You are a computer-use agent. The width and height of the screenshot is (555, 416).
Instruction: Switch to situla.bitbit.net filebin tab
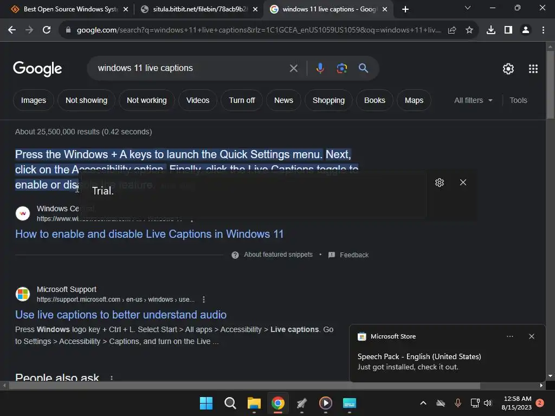pos(199,9)
